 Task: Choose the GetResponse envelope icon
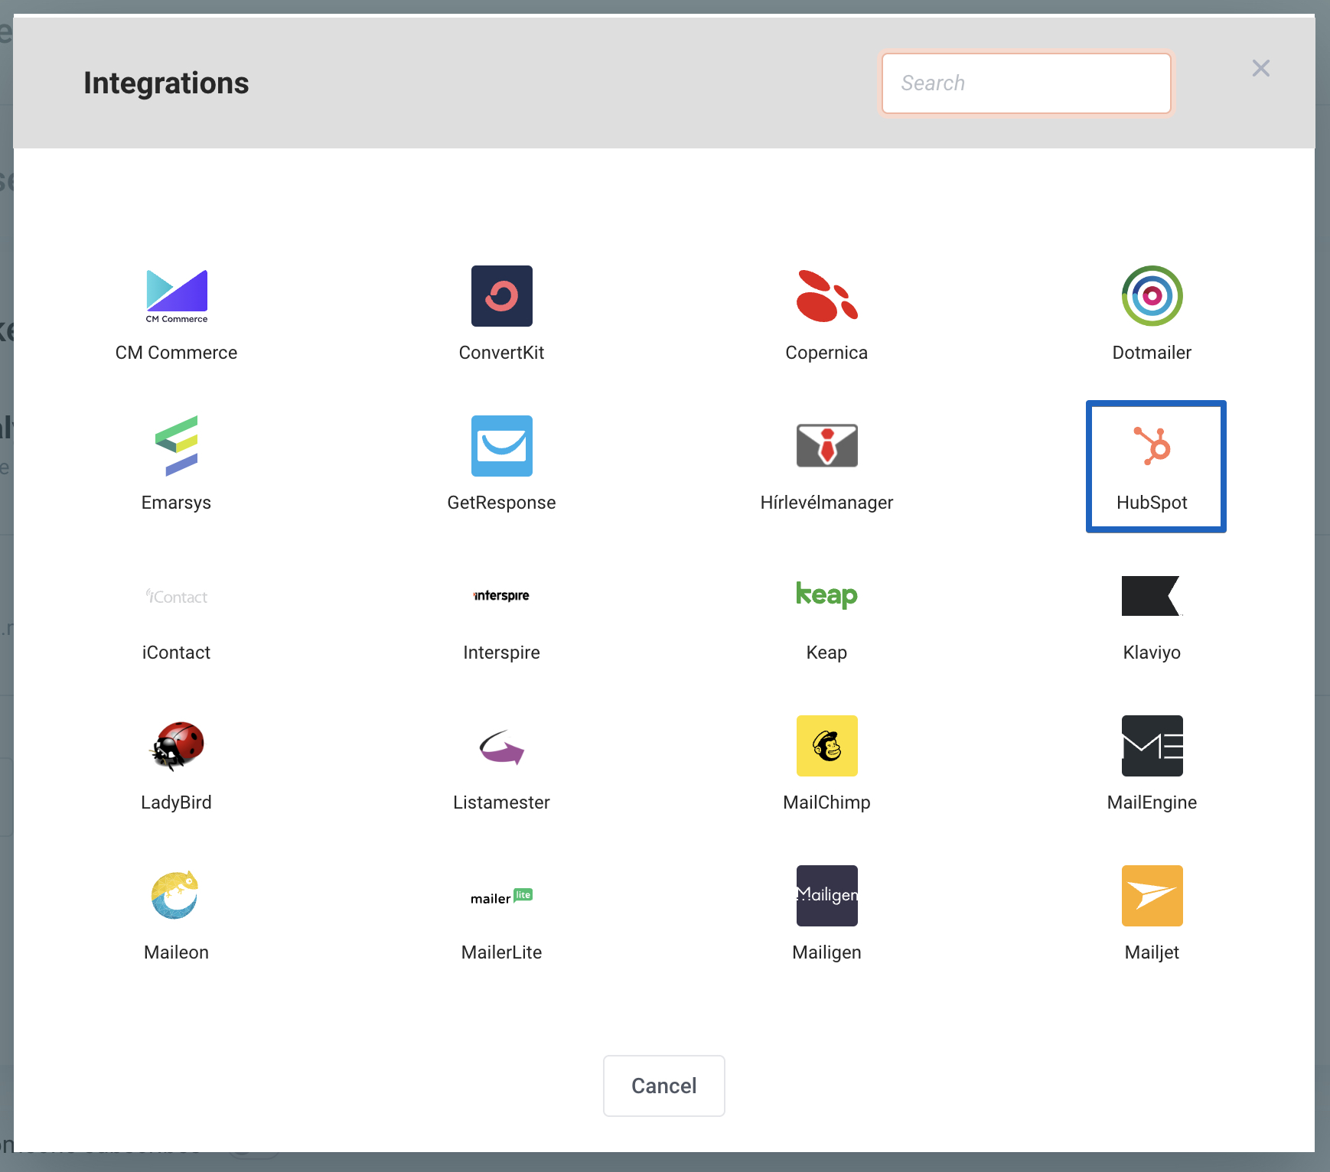click(502, 446)
